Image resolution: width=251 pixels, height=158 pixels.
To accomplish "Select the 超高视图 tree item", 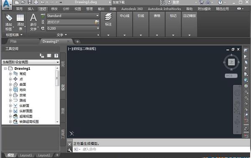I will pyautogui.click(x=26, y=116).
